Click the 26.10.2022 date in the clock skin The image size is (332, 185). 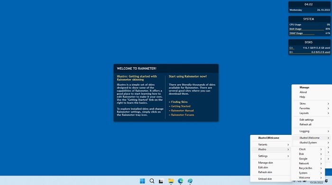(x=323, y=10)
